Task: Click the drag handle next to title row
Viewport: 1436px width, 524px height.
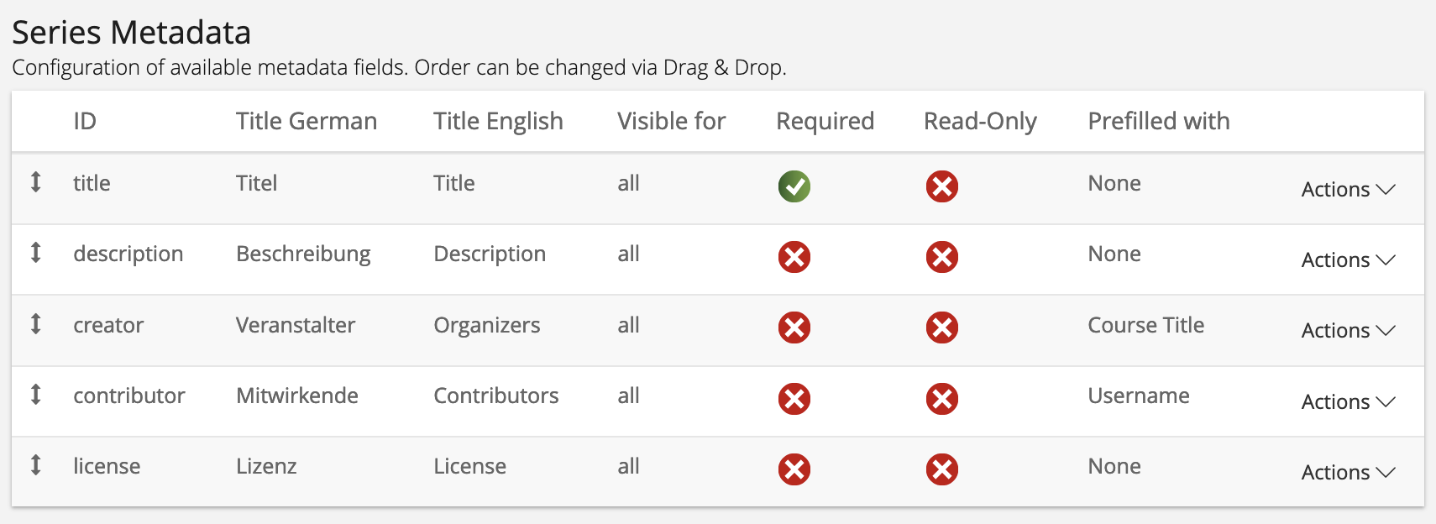Action: point(35,183)
